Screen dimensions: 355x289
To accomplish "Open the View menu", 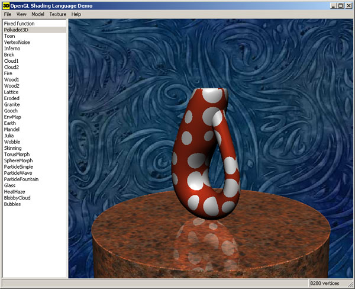I will (22, 14).
